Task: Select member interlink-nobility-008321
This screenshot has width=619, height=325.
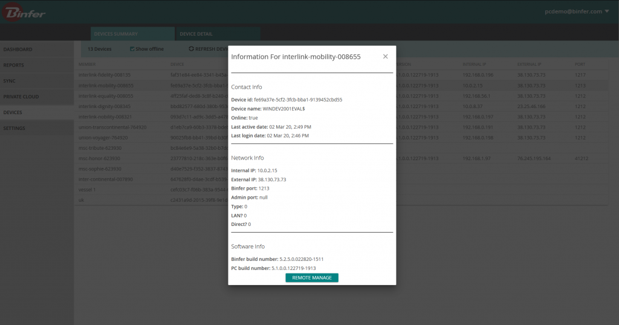Action: click(105, 117)
